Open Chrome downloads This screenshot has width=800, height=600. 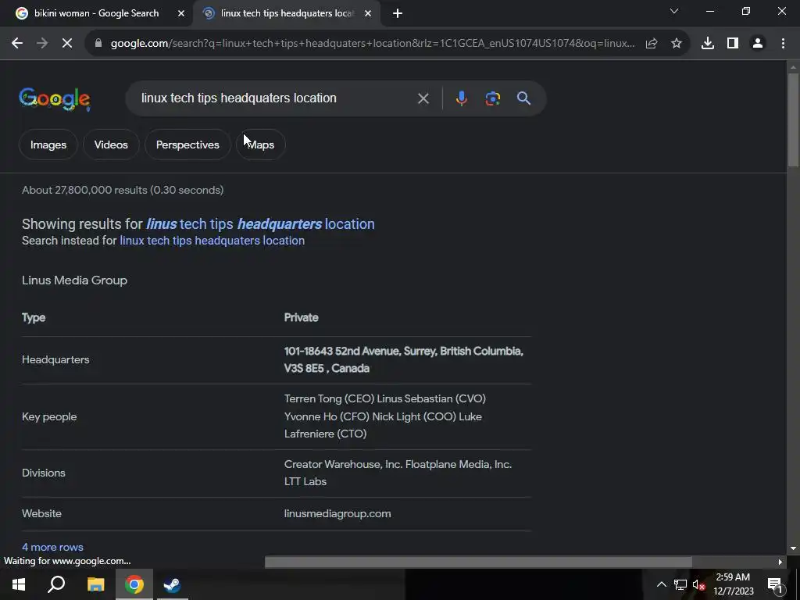tap(708, 44)
